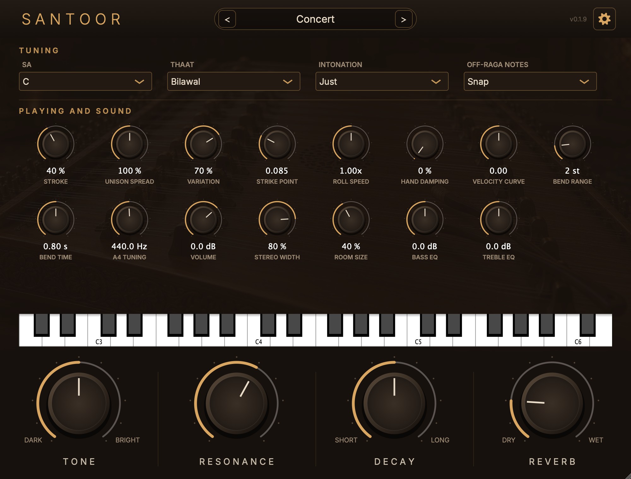Viewport: 631px width, 479px height.
Task: Click the 0.0 dB Treble EQ value
Action: click(x=498, y=246)
